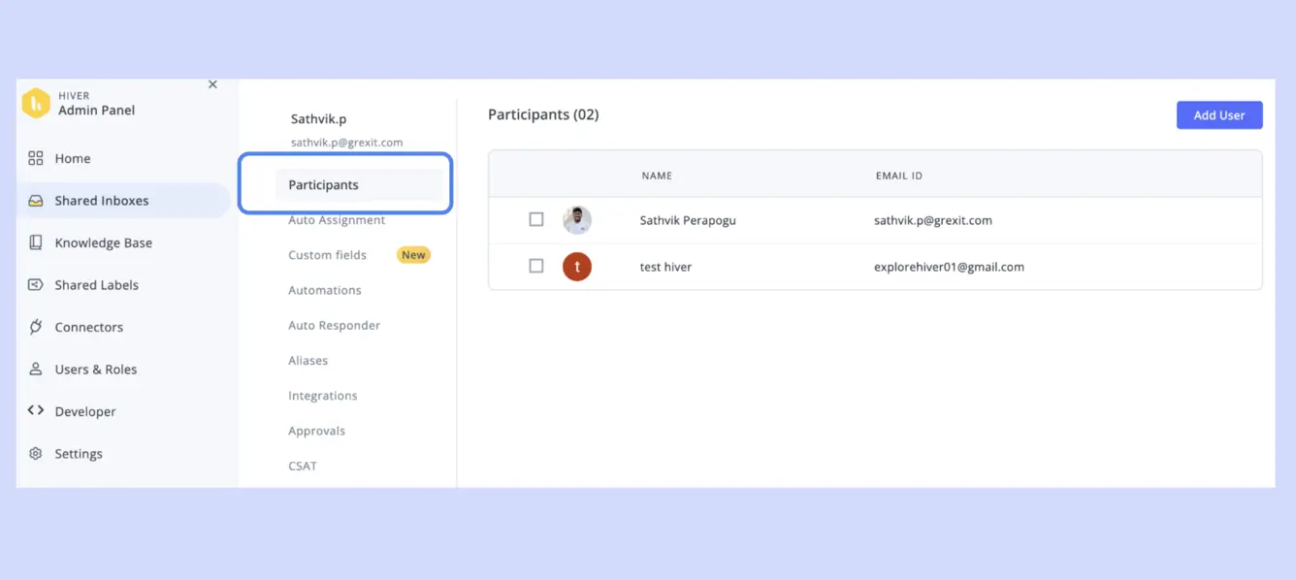Click the email explorehiver01@gmail.com
Image resolution: width=1296 pixels, height=580 pixels.
tap(949, 267)
